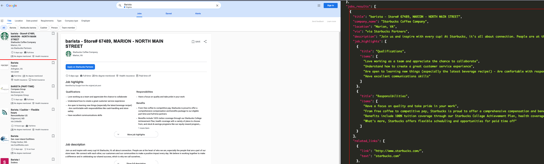Screen dimensions: 544x164
Task: Click the RemoteWorker US feed logo
Action: point(5,112)
